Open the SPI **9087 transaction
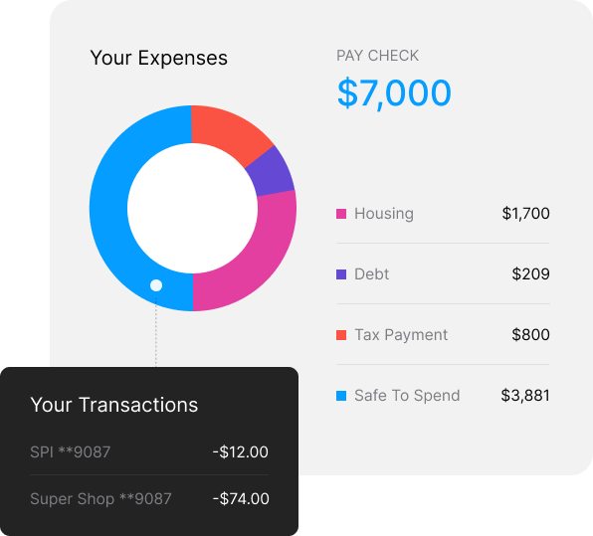 (149, 452)
